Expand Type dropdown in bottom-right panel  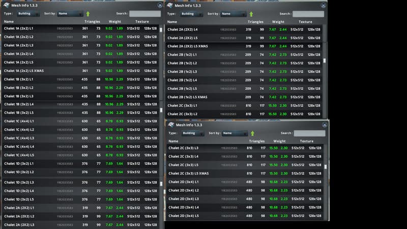pyautogui.click(x=193, y=133)
